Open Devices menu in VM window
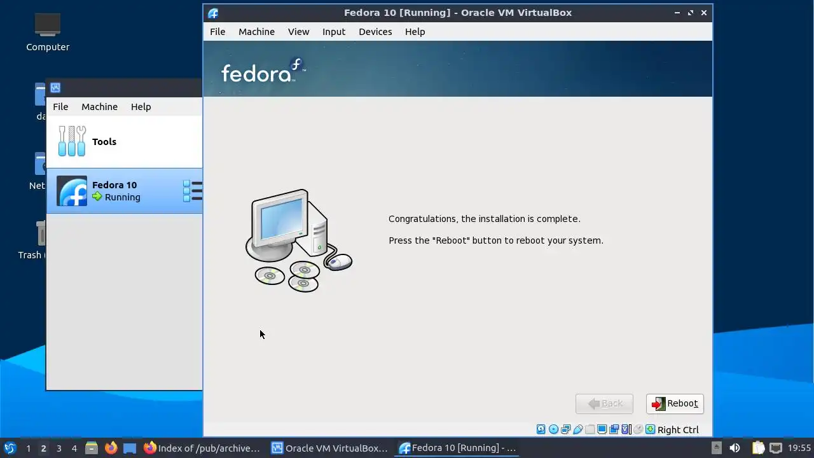This screenshot has height=458, width=814. [375, 32]
